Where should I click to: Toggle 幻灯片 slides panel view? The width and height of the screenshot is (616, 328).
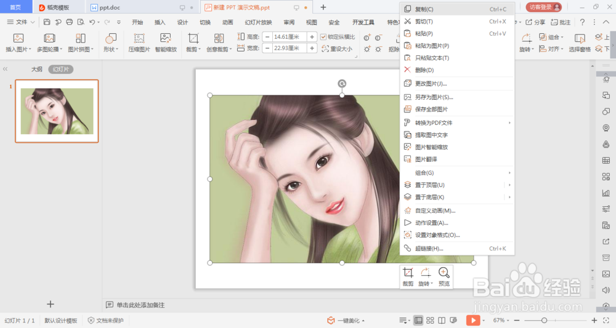point(61,69)
